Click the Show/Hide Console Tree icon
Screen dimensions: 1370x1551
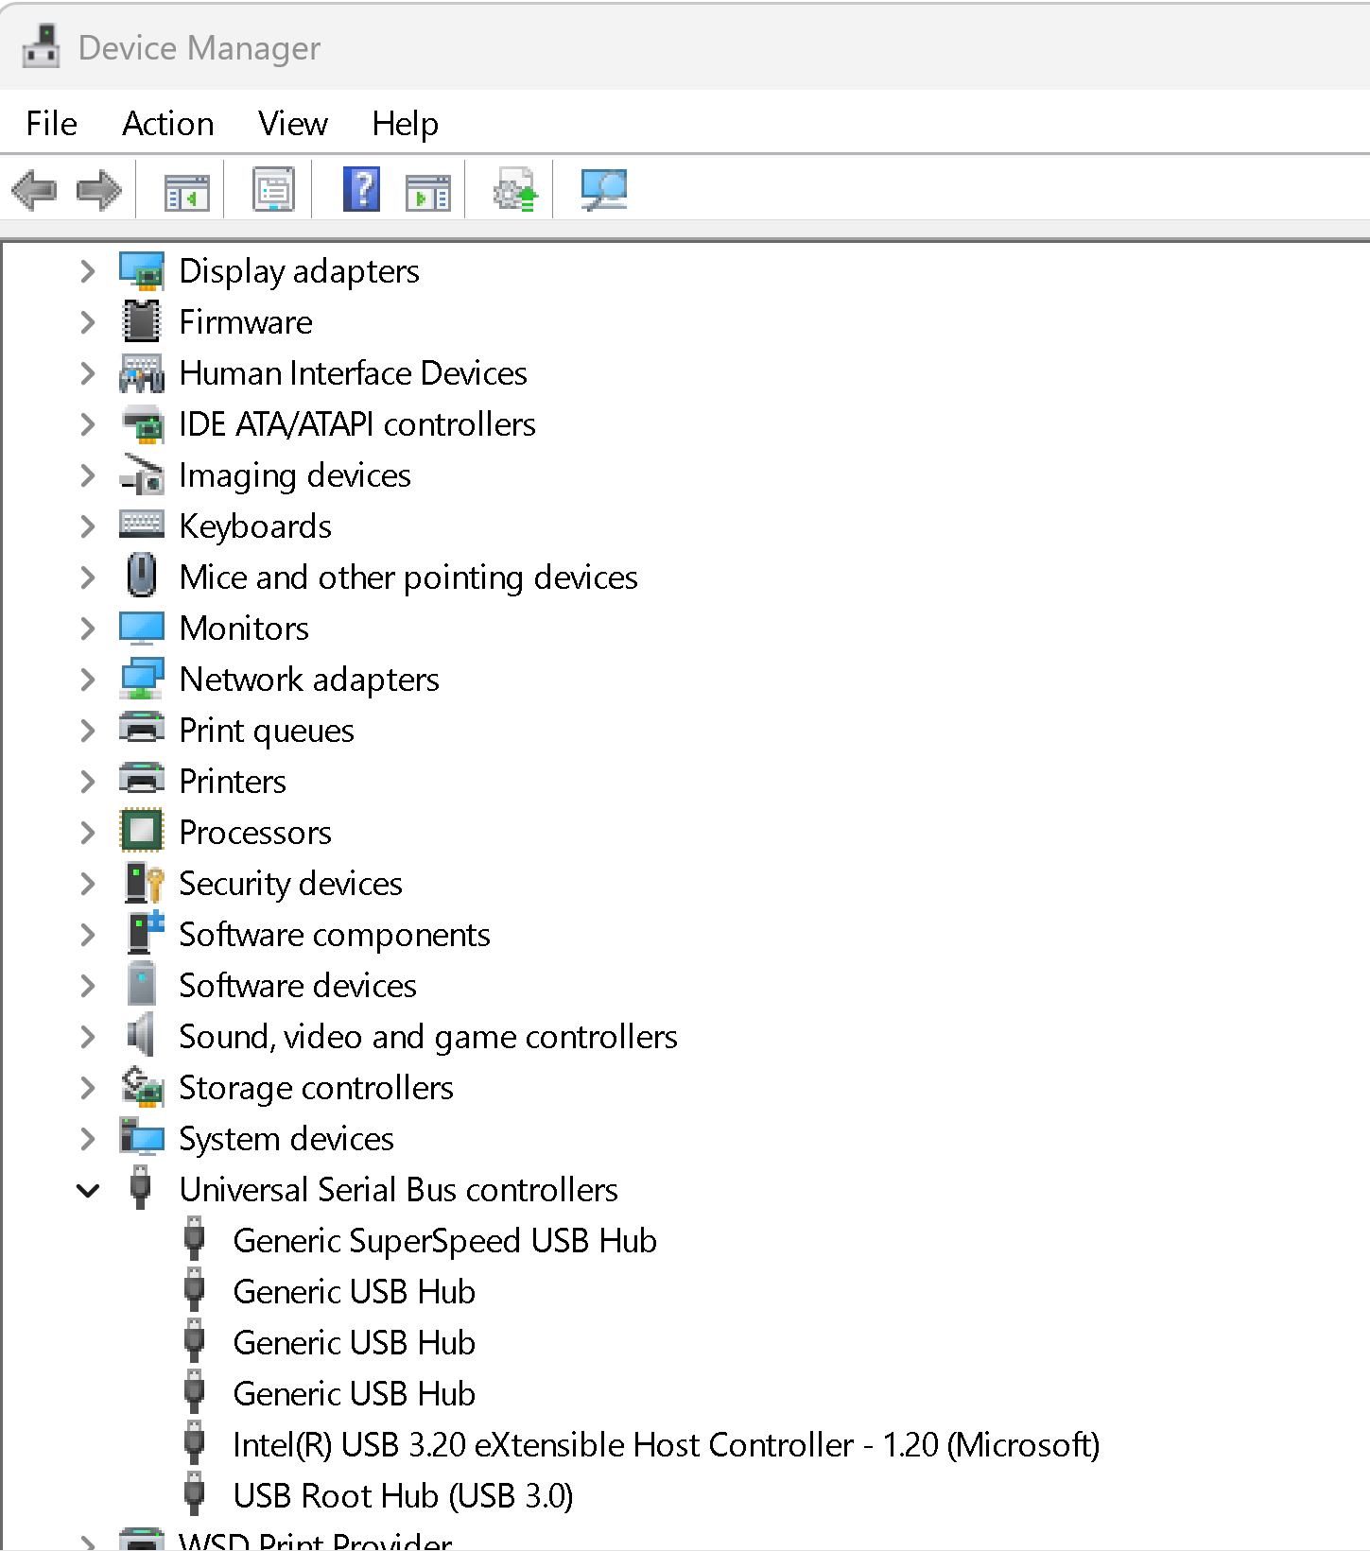(186, 192)
